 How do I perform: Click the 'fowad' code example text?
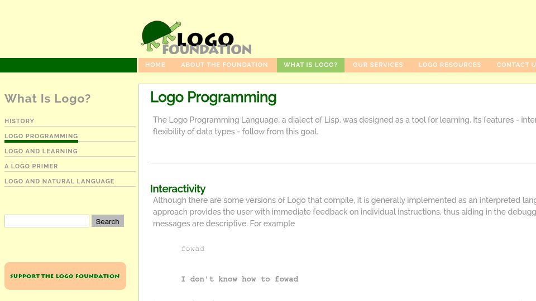click(x=193, y=249)
